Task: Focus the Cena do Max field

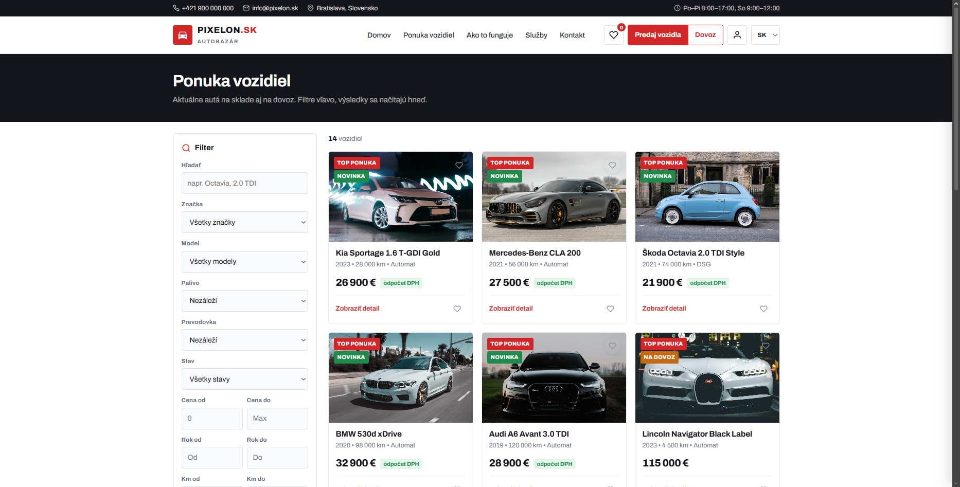Action: tap(277, 419)
